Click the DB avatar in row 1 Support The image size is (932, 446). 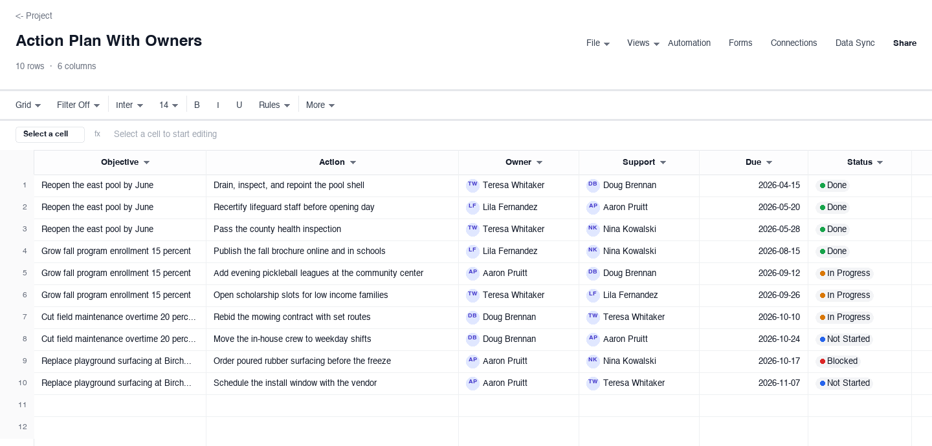point(593,185)
